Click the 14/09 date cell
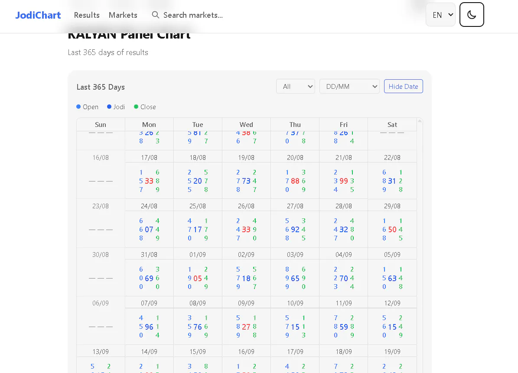This screenshot has width=518, height=373. point(149,352)
